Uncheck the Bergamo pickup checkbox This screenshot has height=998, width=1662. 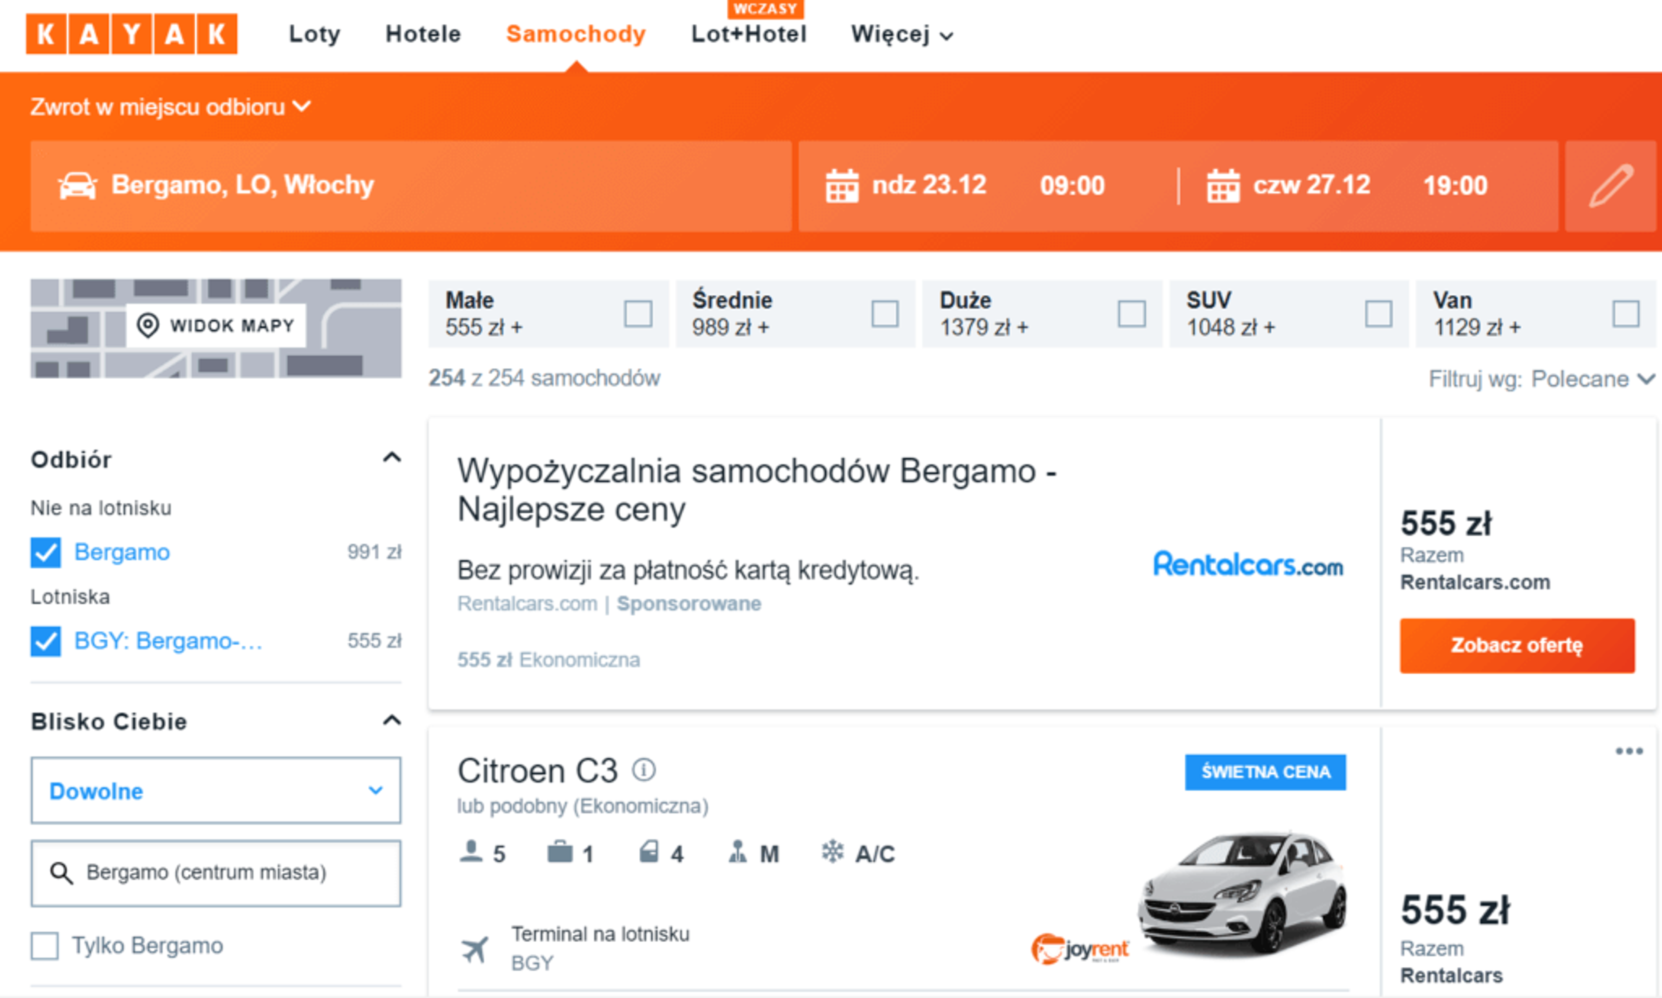click(x=46, y=552)
